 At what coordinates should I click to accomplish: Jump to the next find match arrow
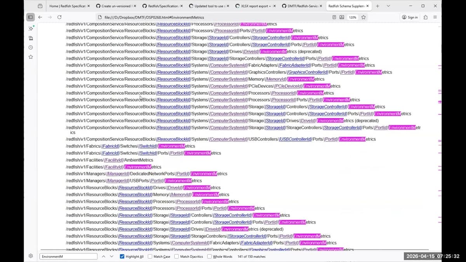point(112,257)
